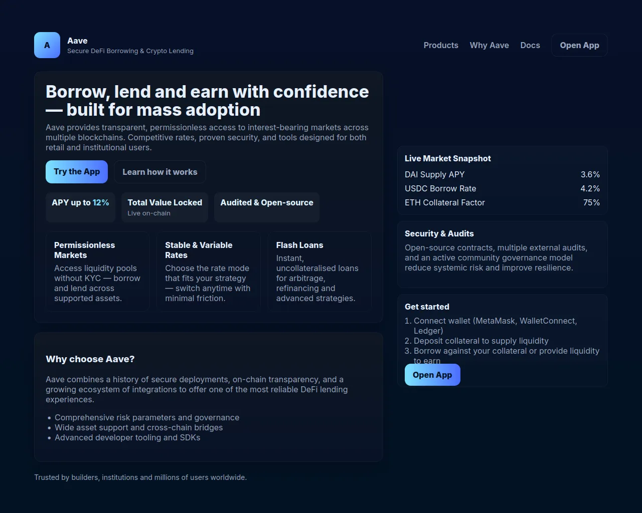Select the ETH Collateral Factor row label
The image size is (642, 513).
pos(445,202)
